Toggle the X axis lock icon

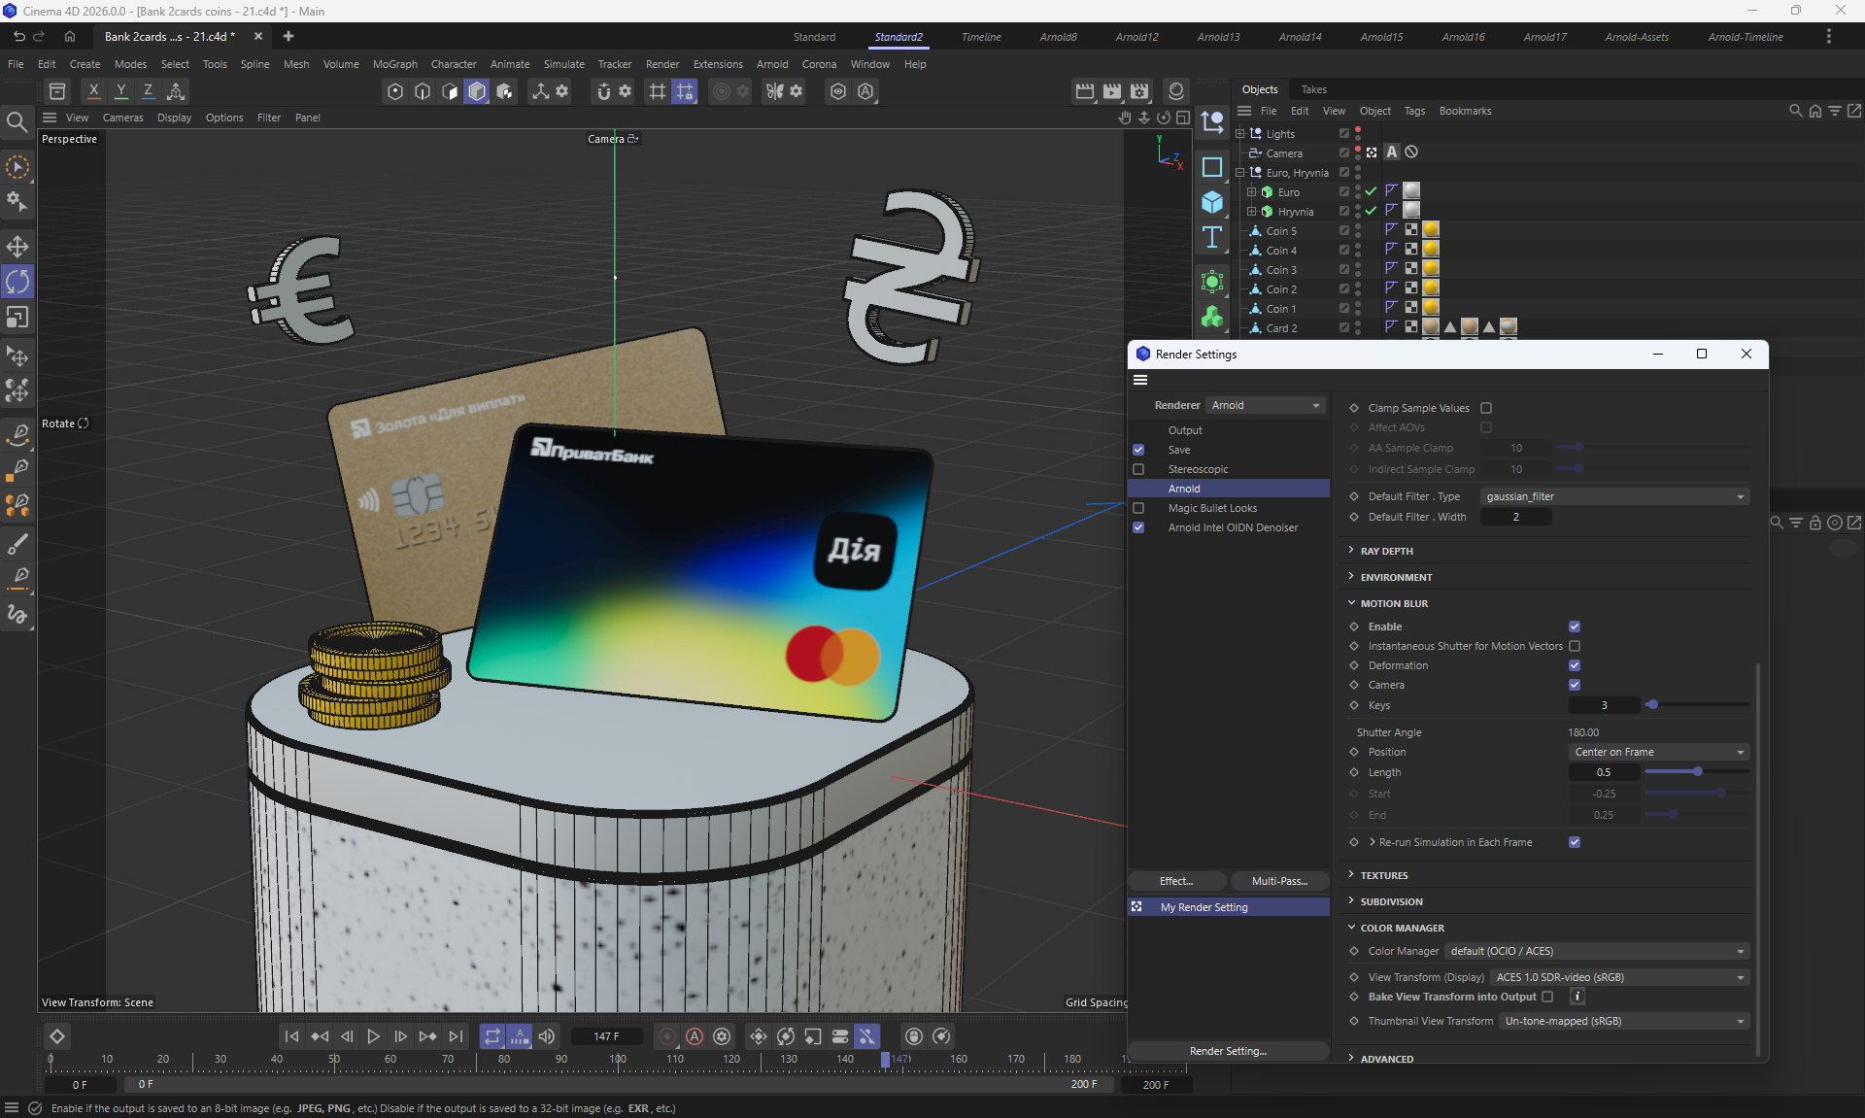[93, 91]
